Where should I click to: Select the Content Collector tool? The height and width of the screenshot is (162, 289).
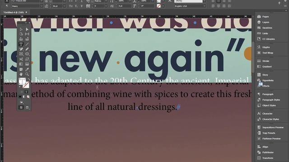(21, 39)
